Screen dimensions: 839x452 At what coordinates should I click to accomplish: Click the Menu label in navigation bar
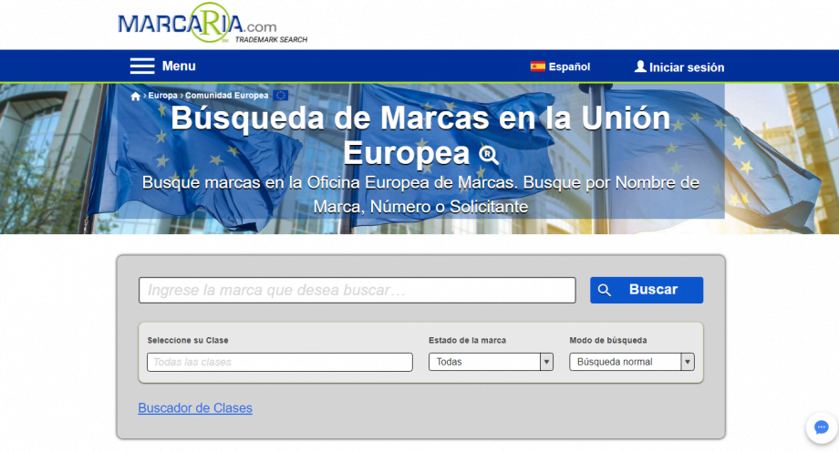[179, 66]
